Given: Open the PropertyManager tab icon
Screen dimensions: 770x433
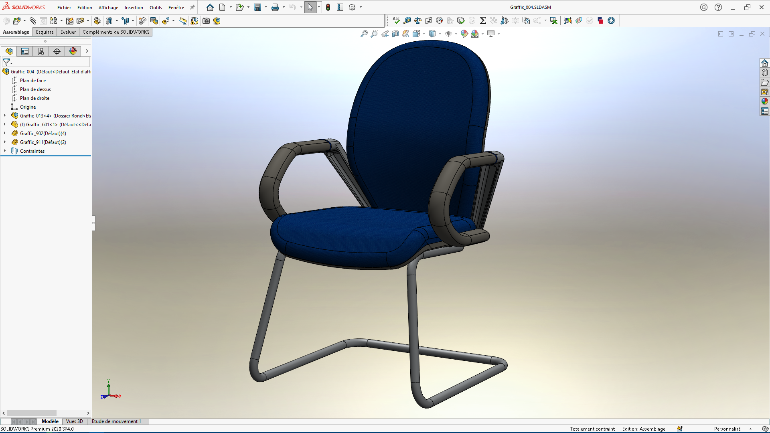Looking at the screenshot, I should [25, 51].
